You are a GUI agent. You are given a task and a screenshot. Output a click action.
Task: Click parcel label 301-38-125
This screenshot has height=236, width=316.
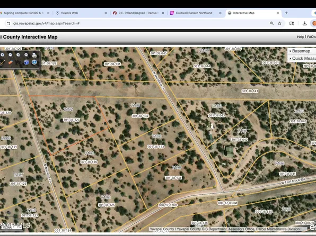pos(107,205)
